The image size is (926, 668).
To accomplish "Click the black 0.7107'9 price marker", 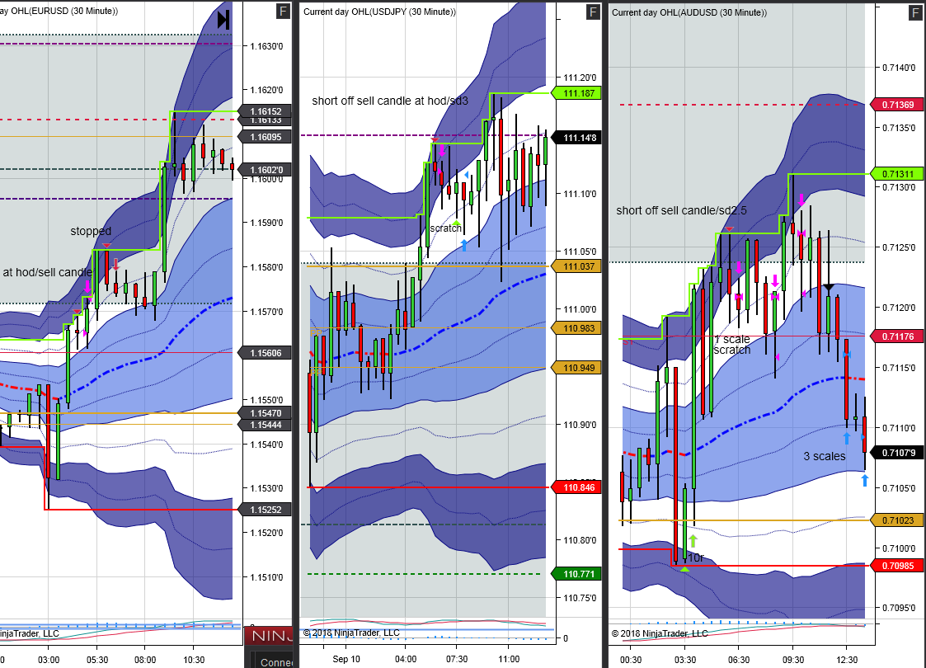I will pos(897,453).
